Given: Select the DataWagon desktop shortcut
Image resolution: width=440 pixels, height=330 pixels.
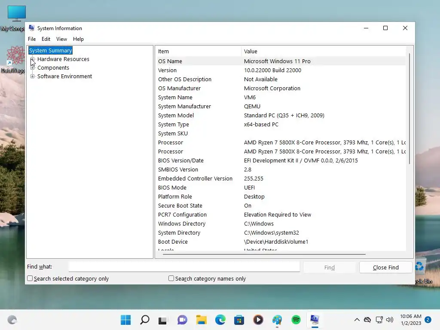Looking at the screenshot, I should pyautogui.click(x=13, y=59).
